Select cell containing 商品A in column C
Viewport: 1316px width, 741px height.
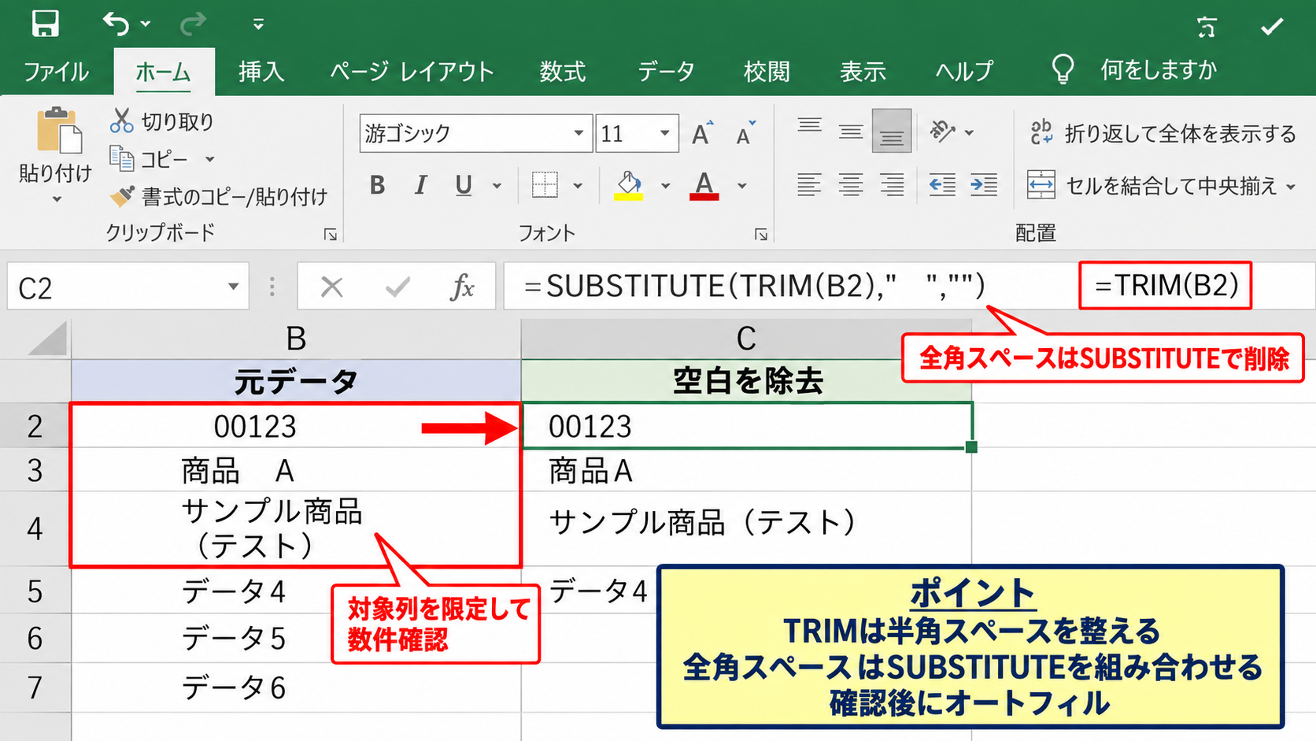(746, 470)
